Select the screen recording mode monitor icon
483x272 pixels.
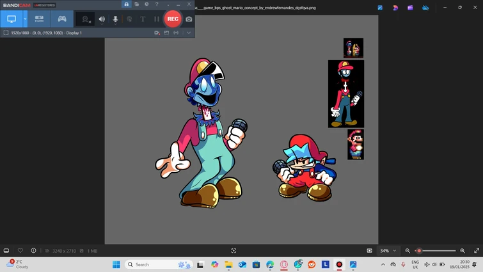tap(11, 19)
